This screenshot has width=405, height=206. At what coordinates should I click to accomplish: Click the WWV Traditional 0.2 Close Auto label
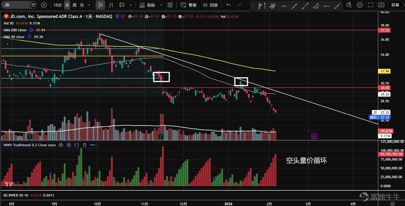coord(30,145)
